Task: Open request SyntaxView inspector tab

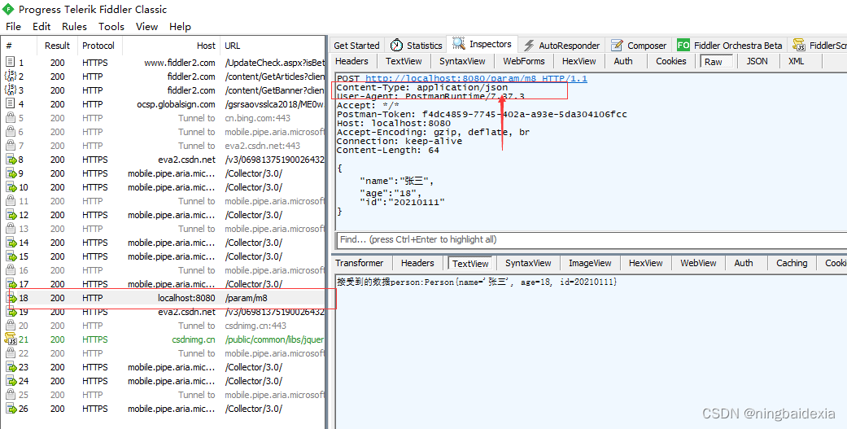Action: [x=462, y=61]
